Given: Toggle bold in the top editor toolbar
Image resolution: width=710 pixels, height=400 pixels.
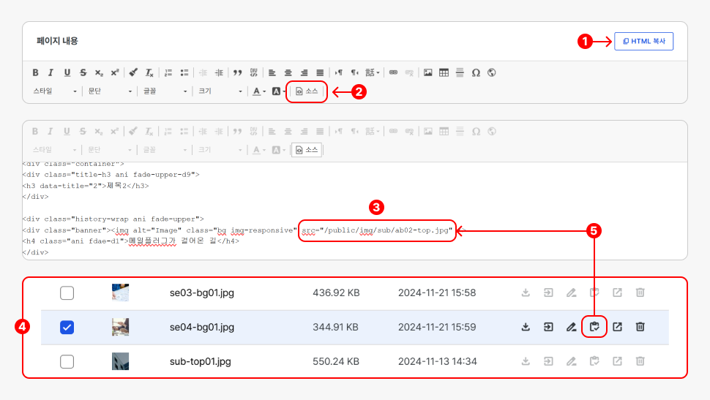Looking at the screenshot, I should (x=35, y=72).
